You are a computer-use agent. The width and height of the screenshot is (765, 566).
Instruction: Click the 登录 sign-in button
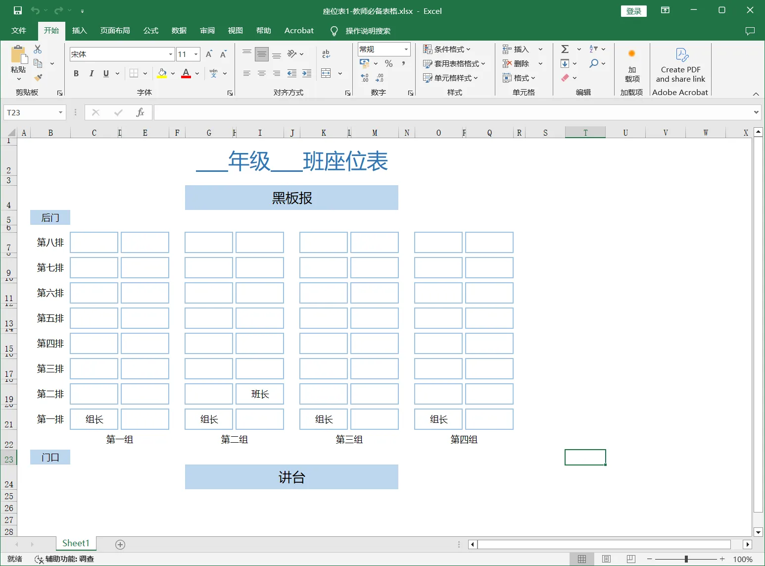pos(633,11)
